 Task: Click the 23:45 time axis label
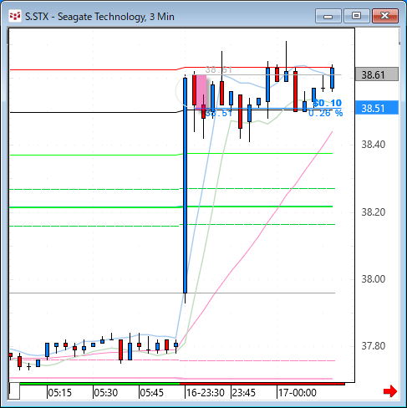pos(244,393)
